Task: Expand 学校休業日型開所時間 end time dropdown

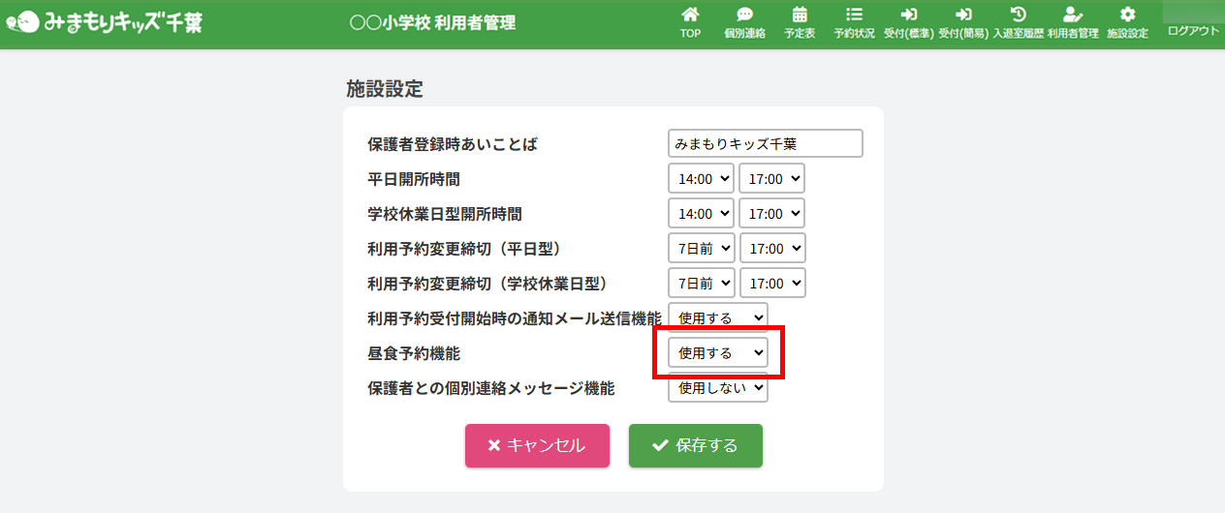Action: 771,213
